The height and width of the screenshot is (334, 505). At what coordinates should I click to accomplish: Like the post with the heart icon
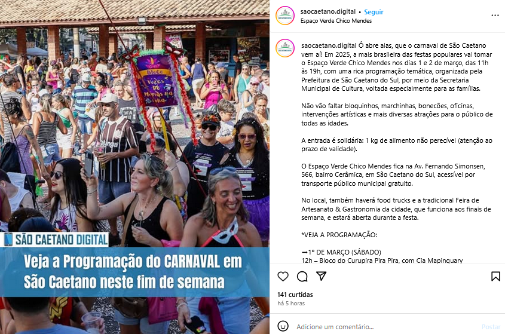[x=283, y=277]
